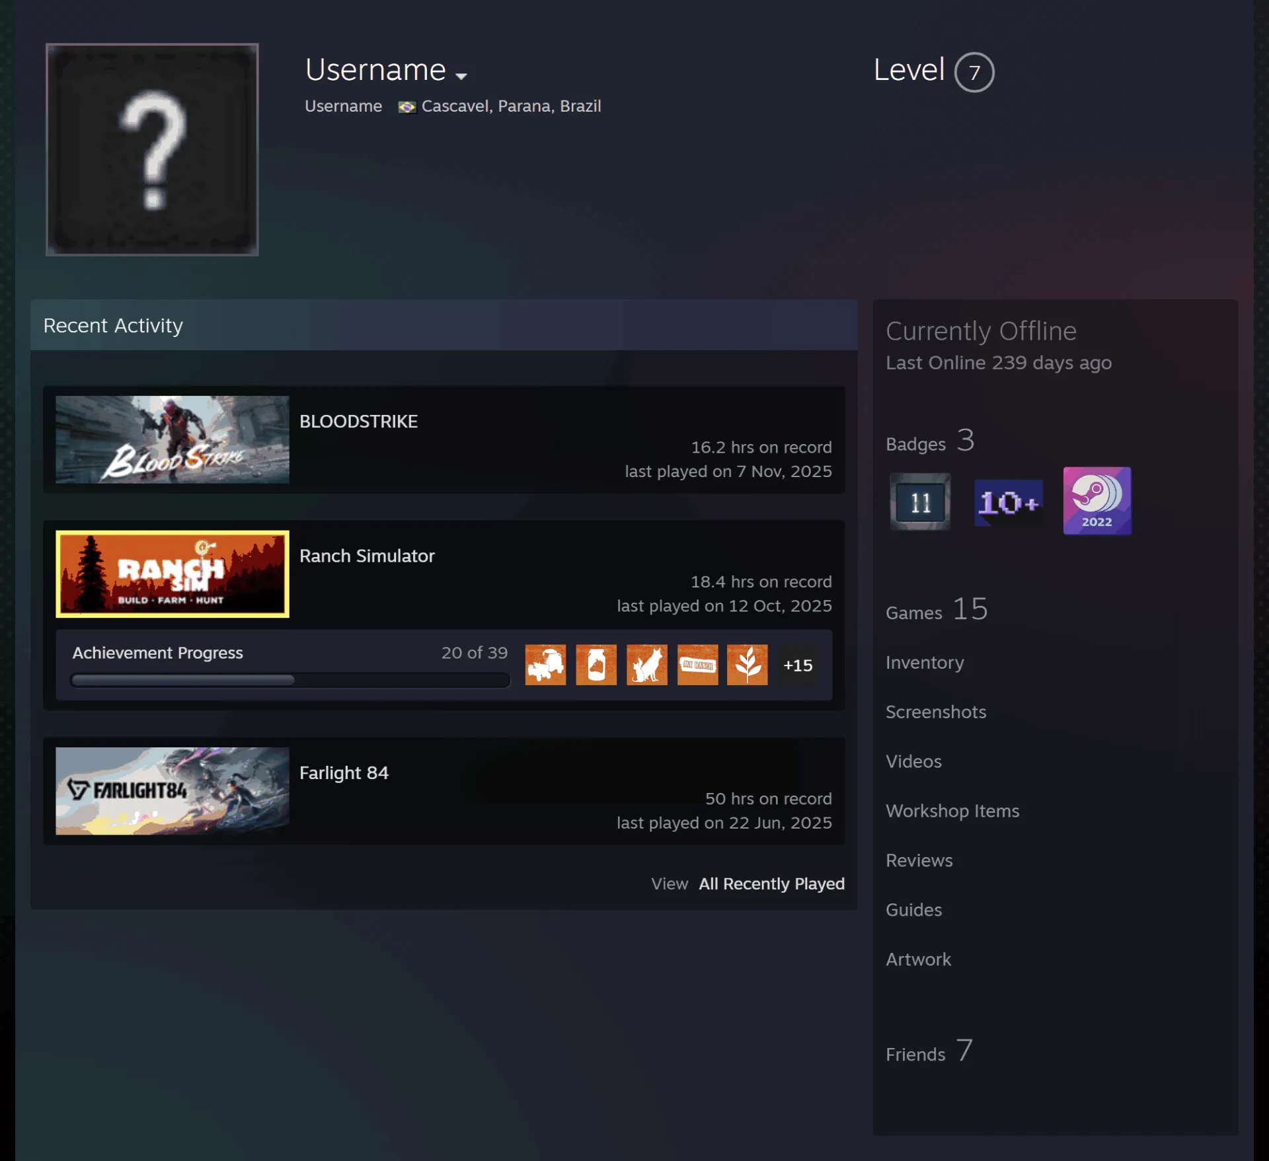Open the Workshop Items link
This screenshot has height=1161, width=1269.
[x=952, y=811]
